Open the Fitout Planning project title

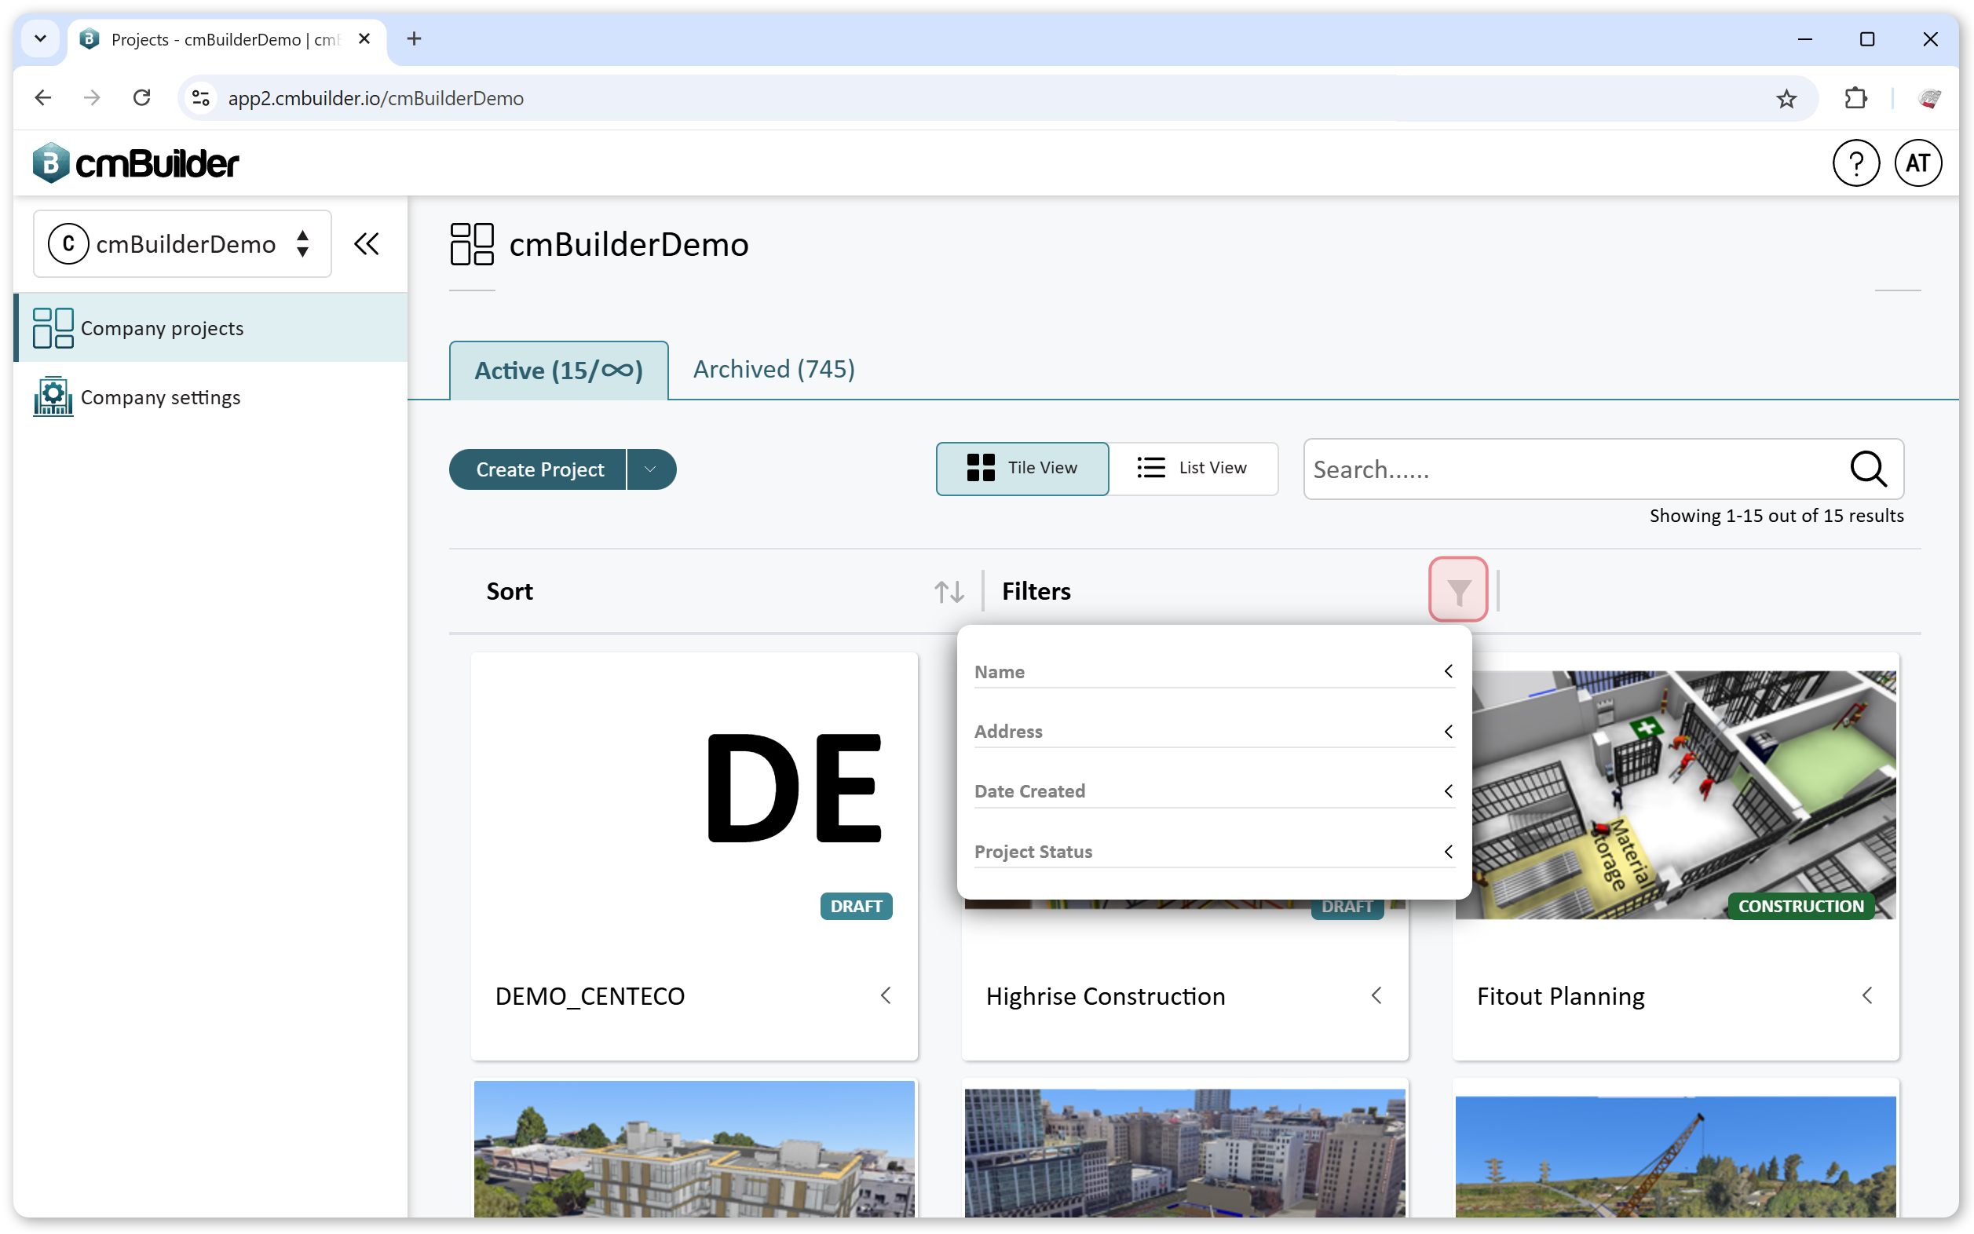(x=1560, y=995)
